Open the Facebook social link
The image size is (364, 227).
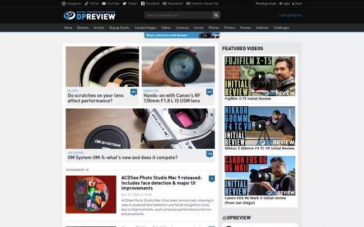point(150,3)
